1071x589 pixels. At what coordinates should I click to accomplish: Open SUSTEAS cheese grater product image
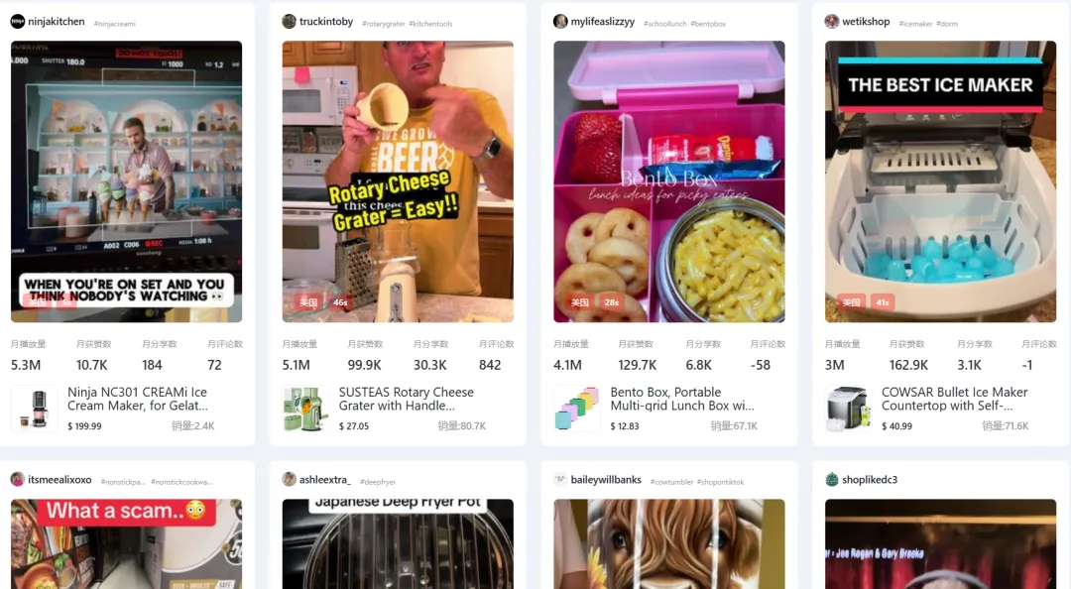pos(305,409)
